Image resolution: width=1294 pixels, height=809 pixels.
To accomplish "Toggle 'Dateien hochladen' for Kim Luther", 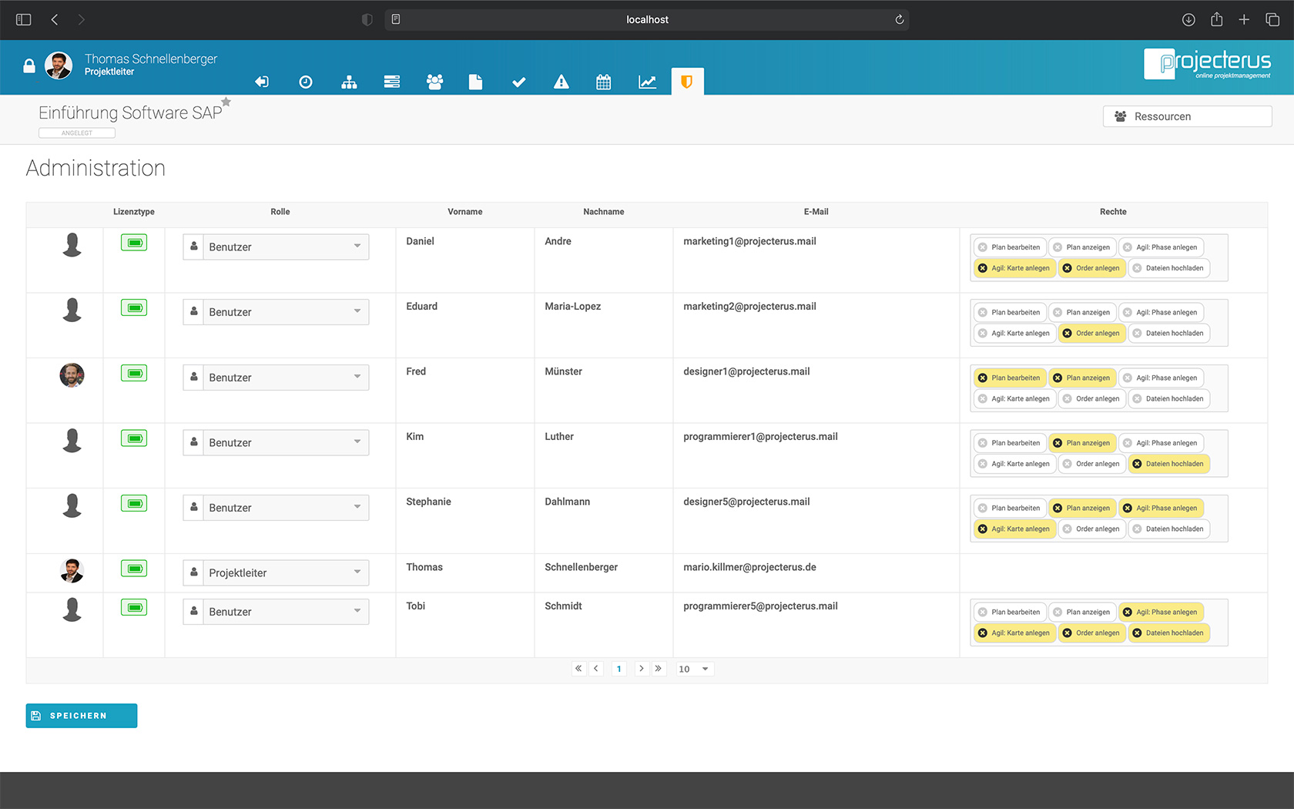I will pos(1168,464).
